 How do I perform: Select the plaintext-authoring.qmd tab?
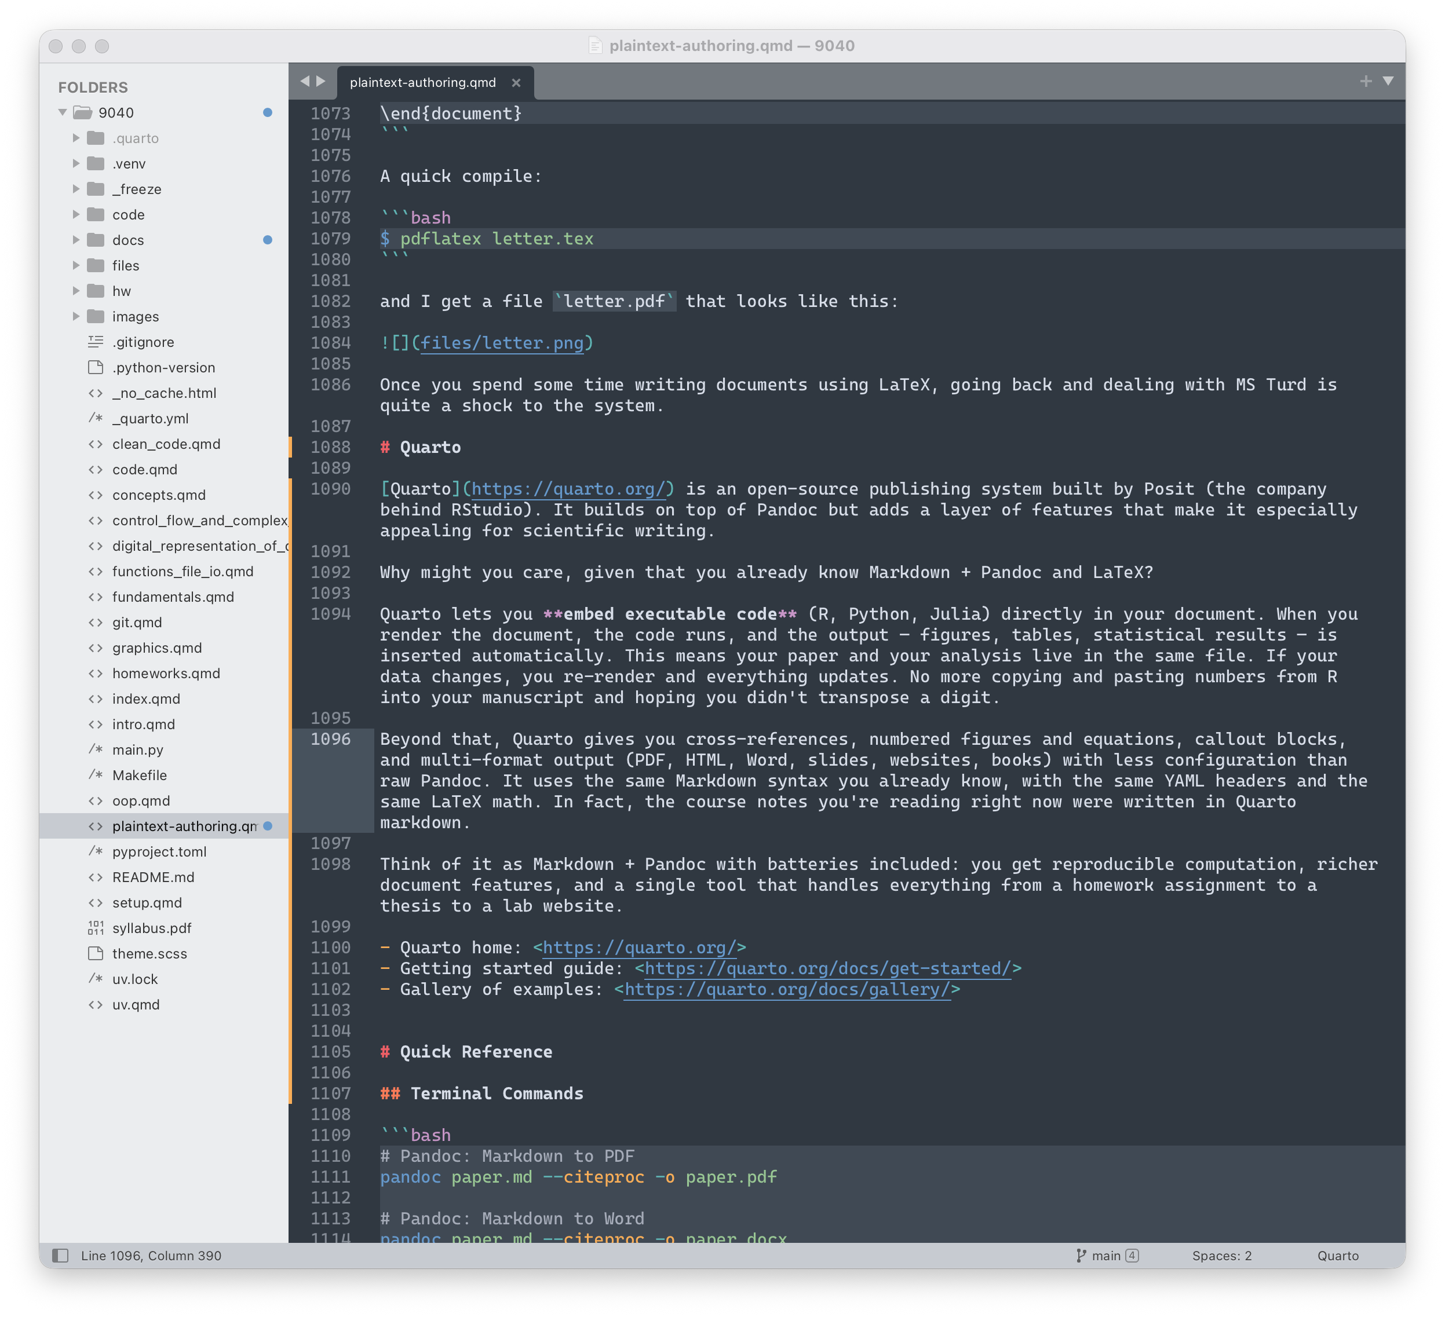tap(423, 82)
